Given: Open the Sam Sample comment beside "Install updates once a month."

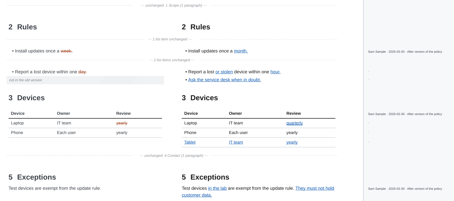Looking at the screenshot, I should pyautogui.click(x=405, y=52).
